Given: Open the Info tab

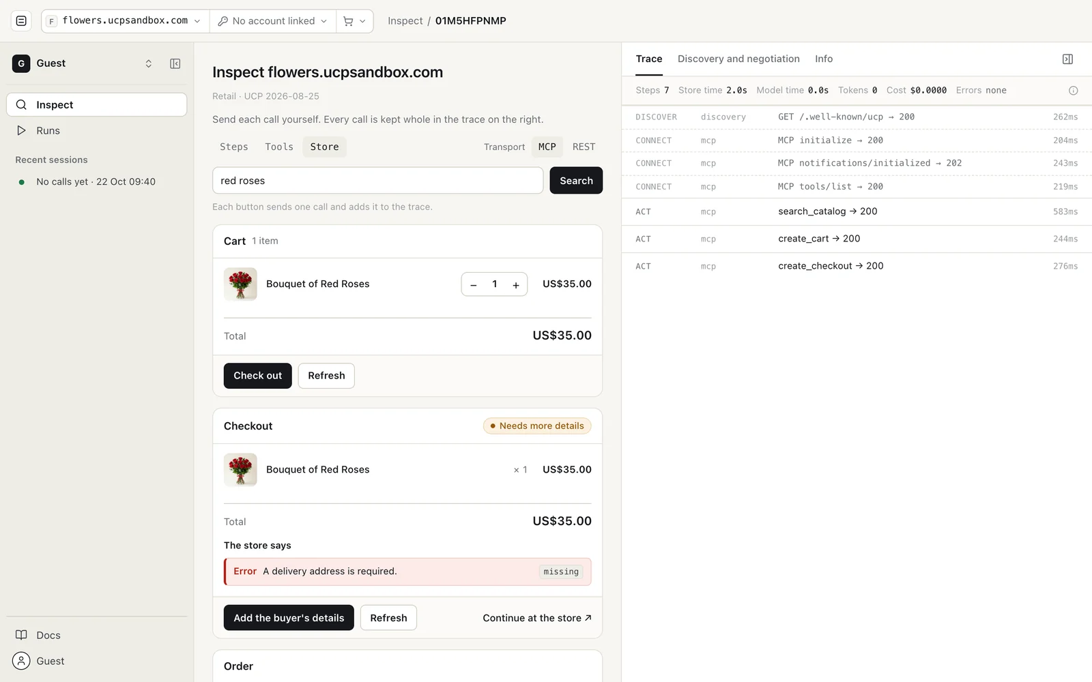Looking at the screenshot, I should click(x=824, y=59).
